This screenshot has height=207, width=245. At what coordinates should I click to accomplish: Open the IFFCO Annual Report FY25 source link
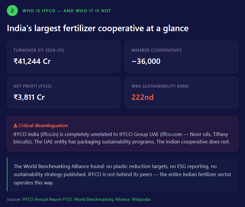point(47,199)
